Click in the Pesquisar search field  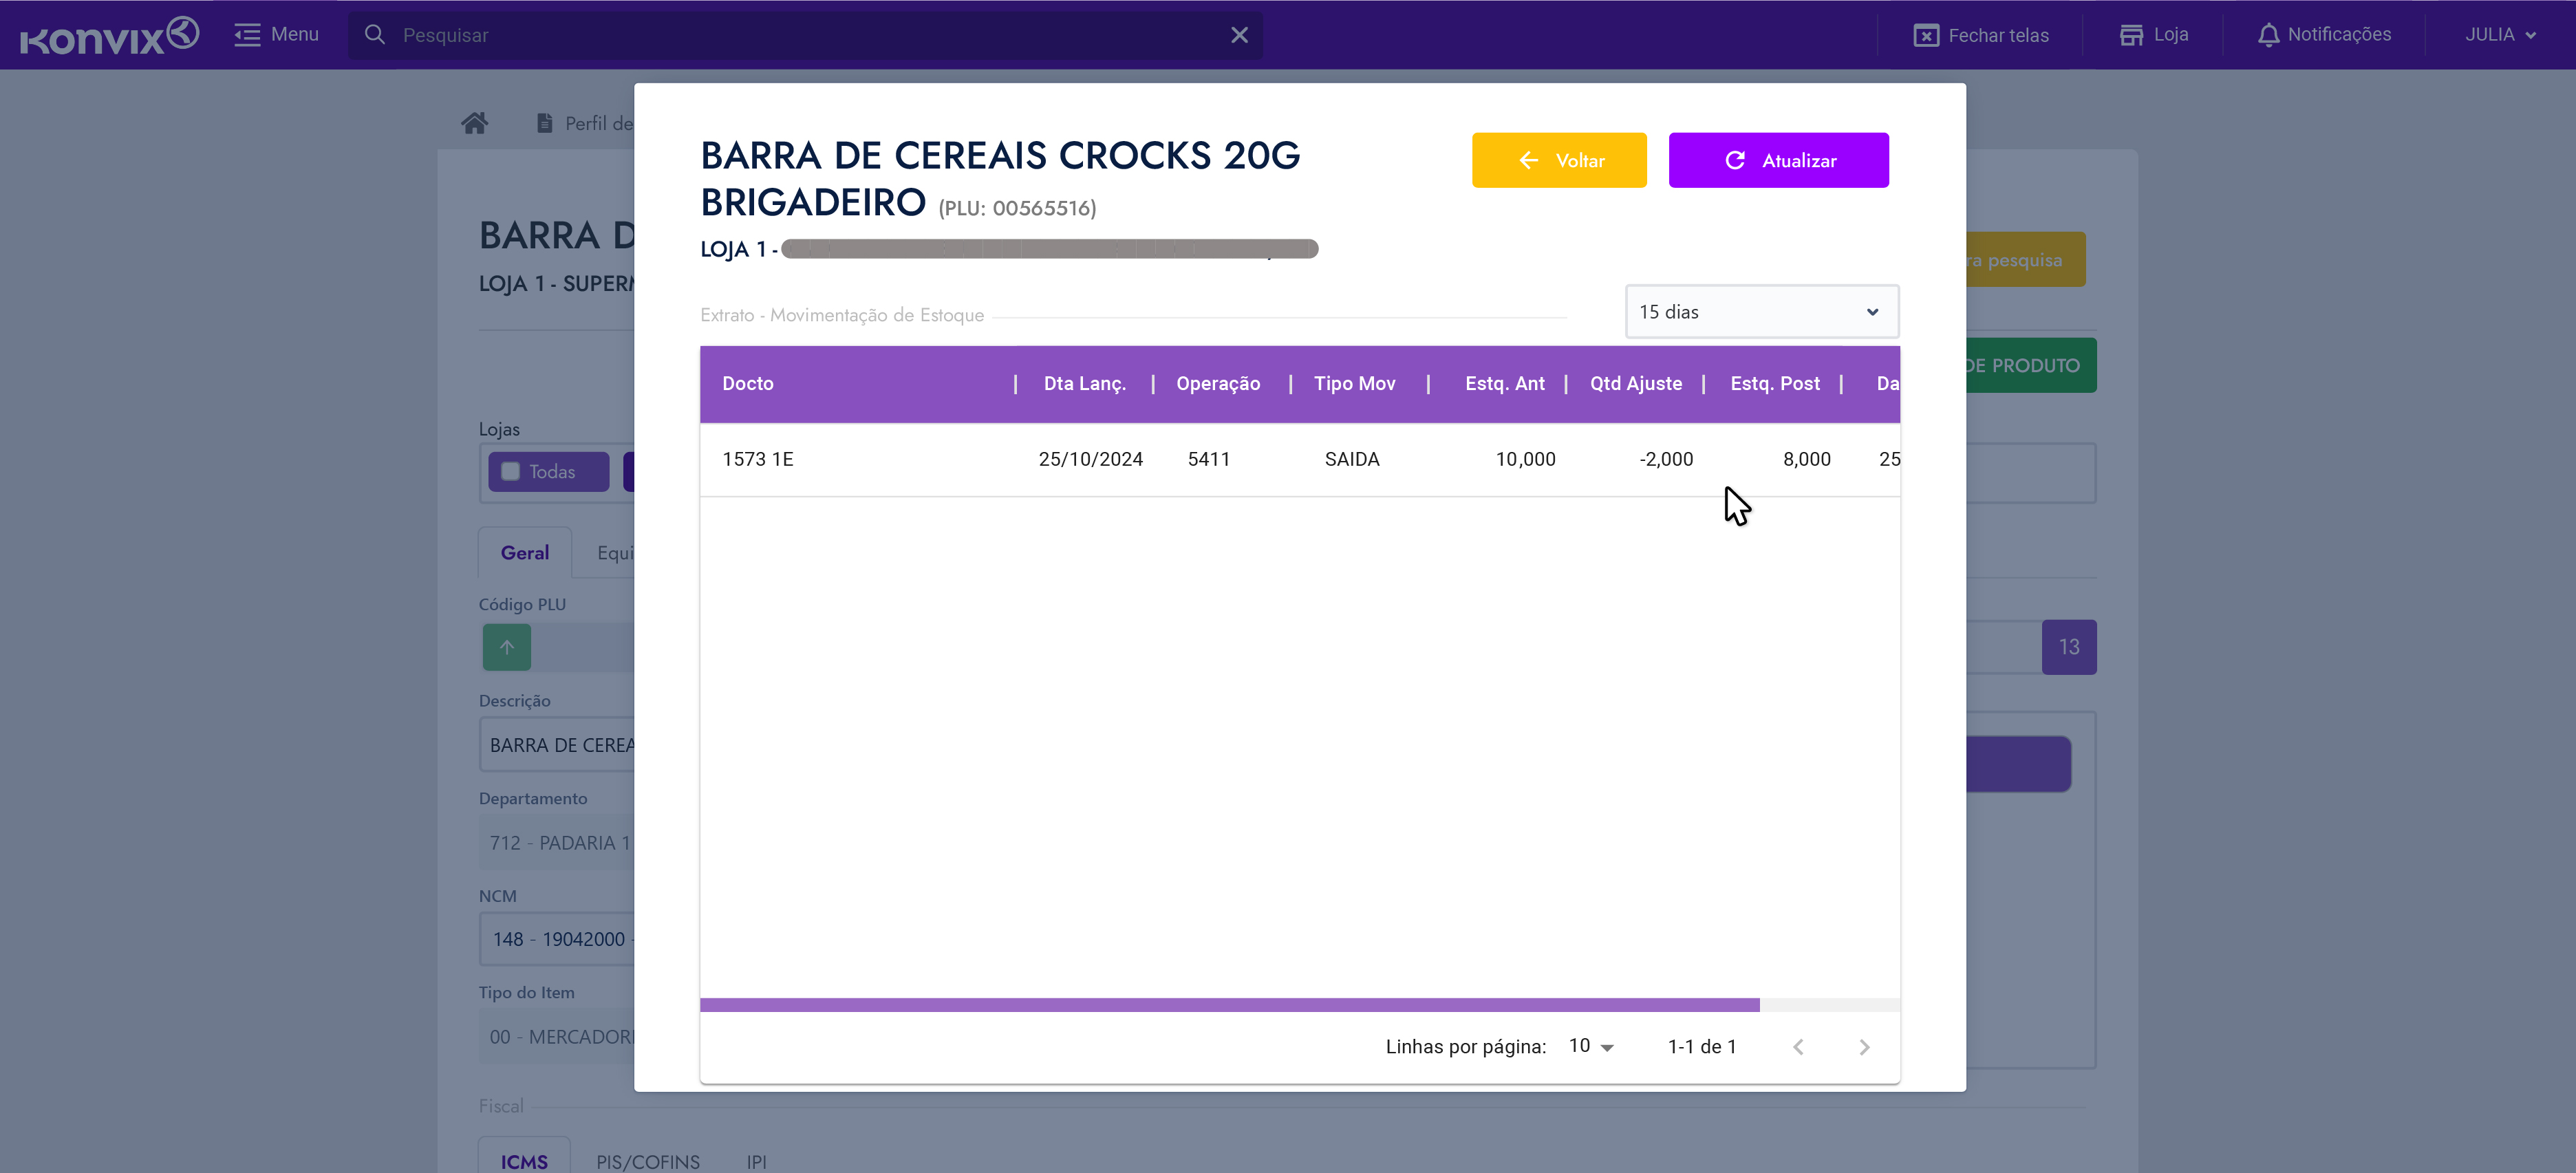pos(800,35)
